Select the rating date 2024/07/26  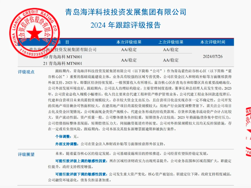[x=213, y=56]
